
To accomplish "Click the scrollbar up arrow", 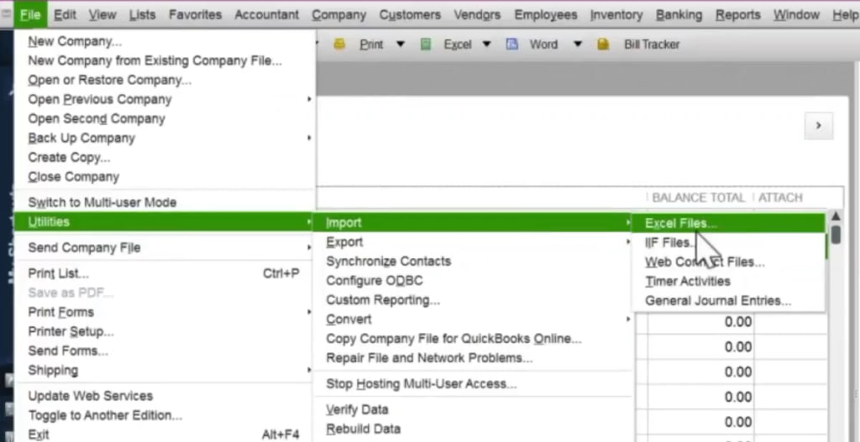I will [836, 217].
